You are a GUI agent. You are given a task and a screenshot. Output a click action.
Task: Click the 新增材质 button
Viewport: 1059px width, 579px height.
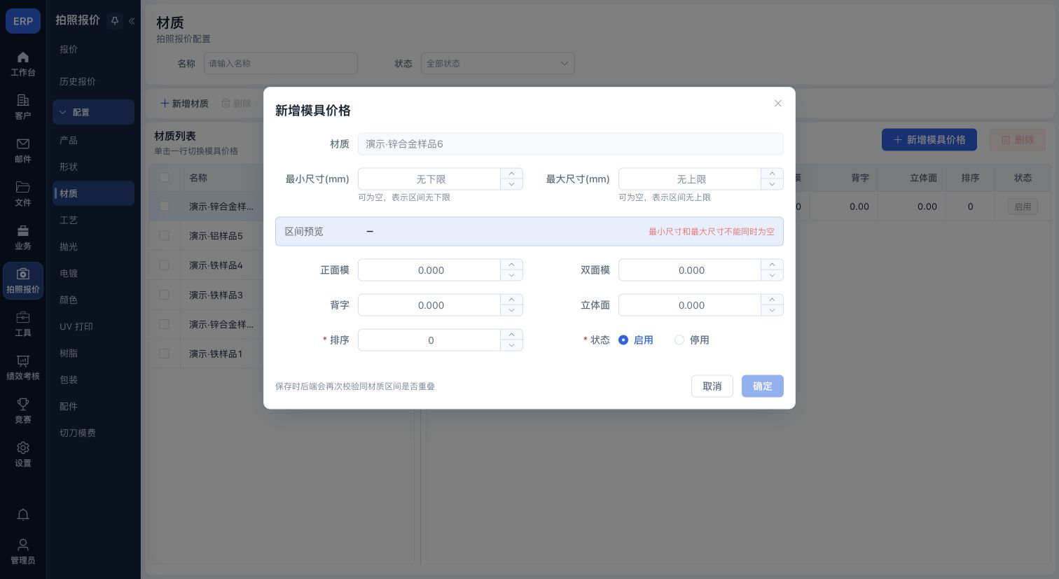[185, 104]
